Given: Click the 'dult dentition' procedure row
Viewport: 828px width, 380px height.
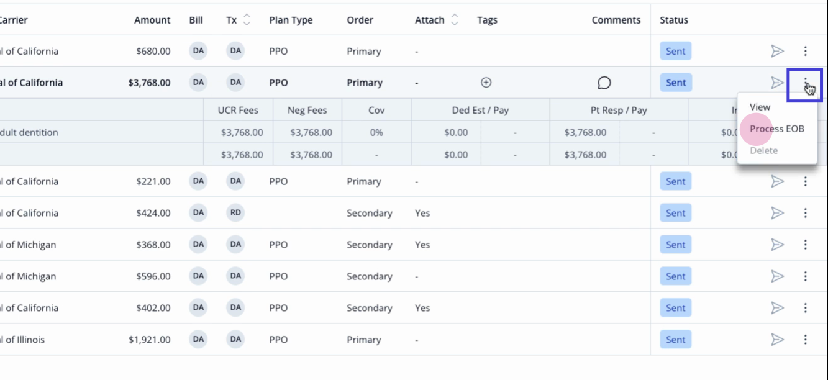Looking at the screenshot, I should coord(29,132).
